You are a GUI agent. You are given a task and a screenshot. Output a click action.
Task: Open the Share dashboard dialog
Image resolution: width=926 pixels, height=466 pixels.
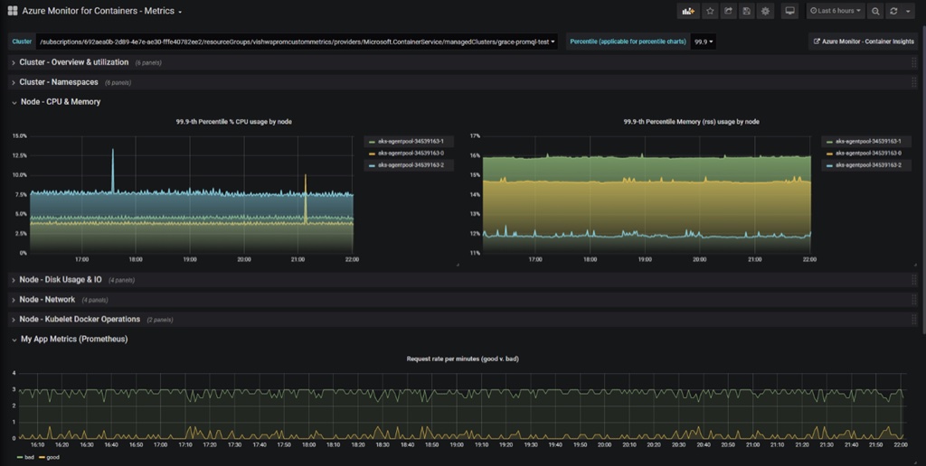click(729, 11)
